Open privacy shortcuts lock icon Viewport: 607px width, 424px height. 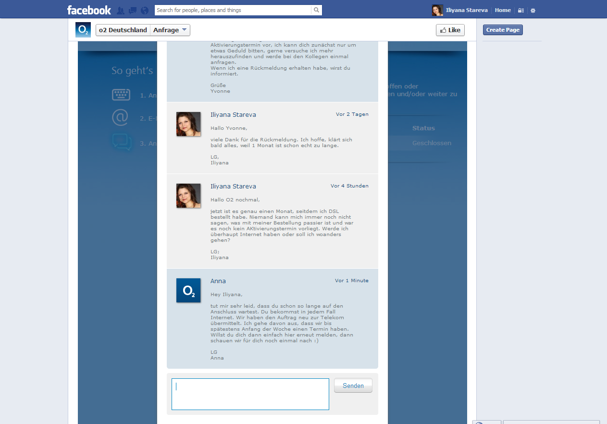[x=521, y=10]
